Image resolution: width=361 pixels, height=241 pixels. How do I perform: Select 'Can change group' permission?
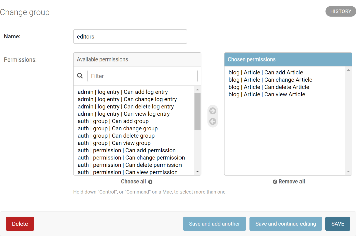click(118, 128)
